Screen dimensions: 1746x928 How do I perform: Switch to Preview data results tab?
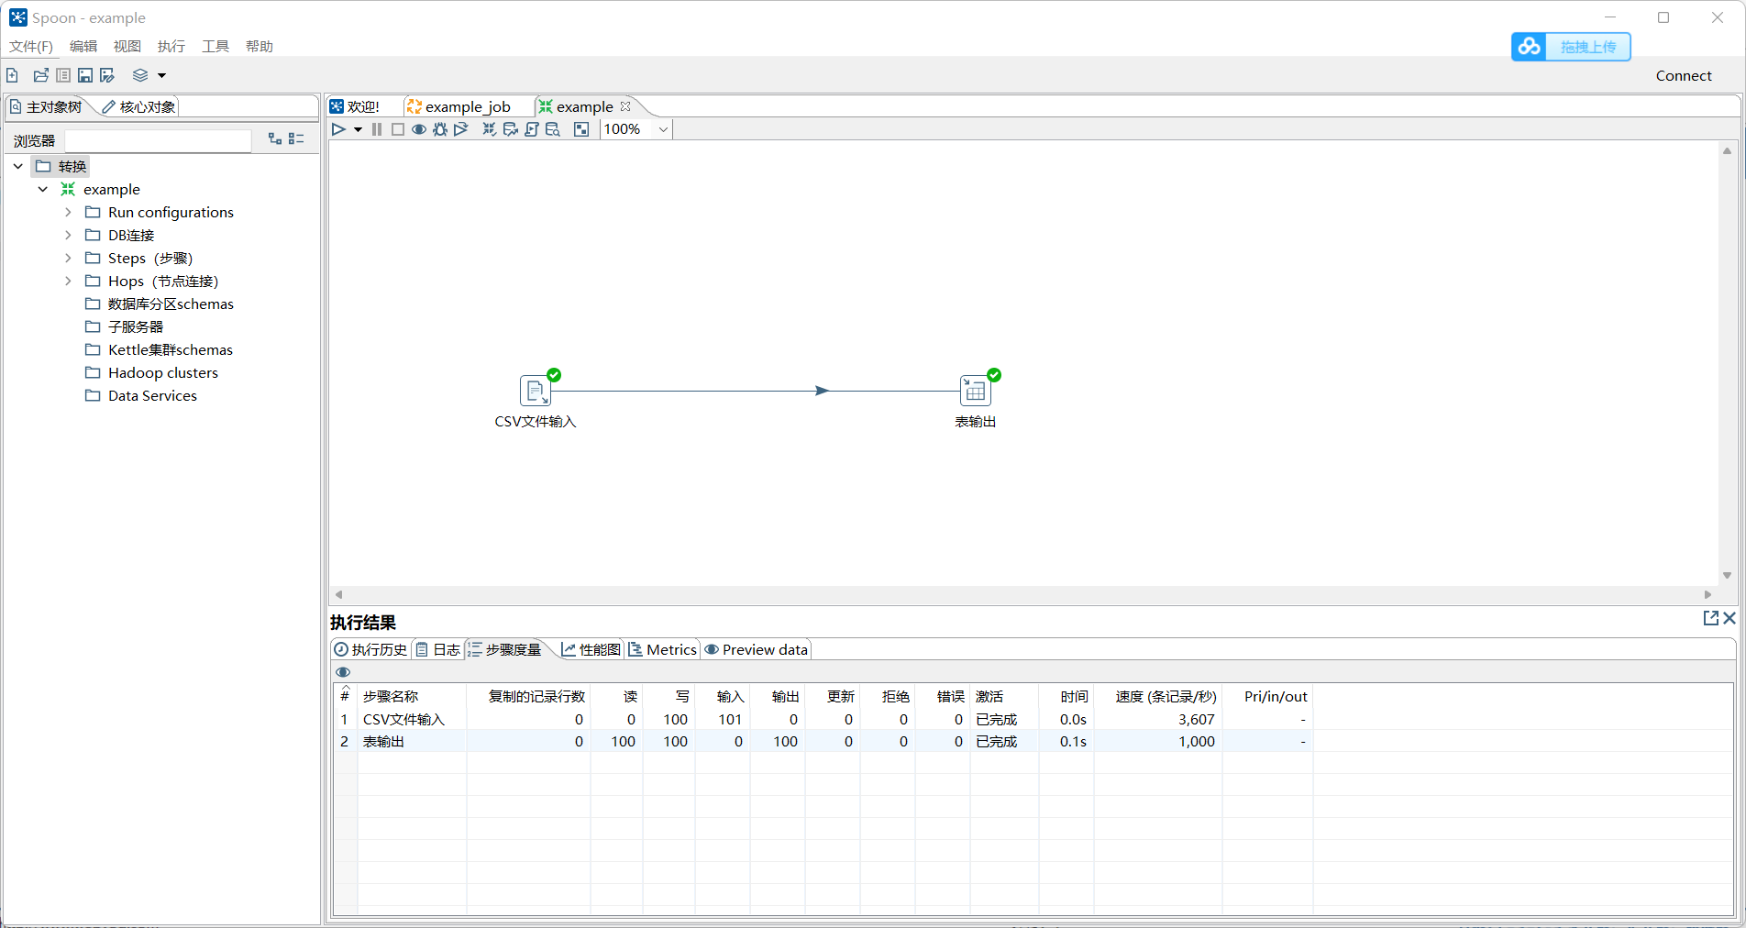[757, 649]
